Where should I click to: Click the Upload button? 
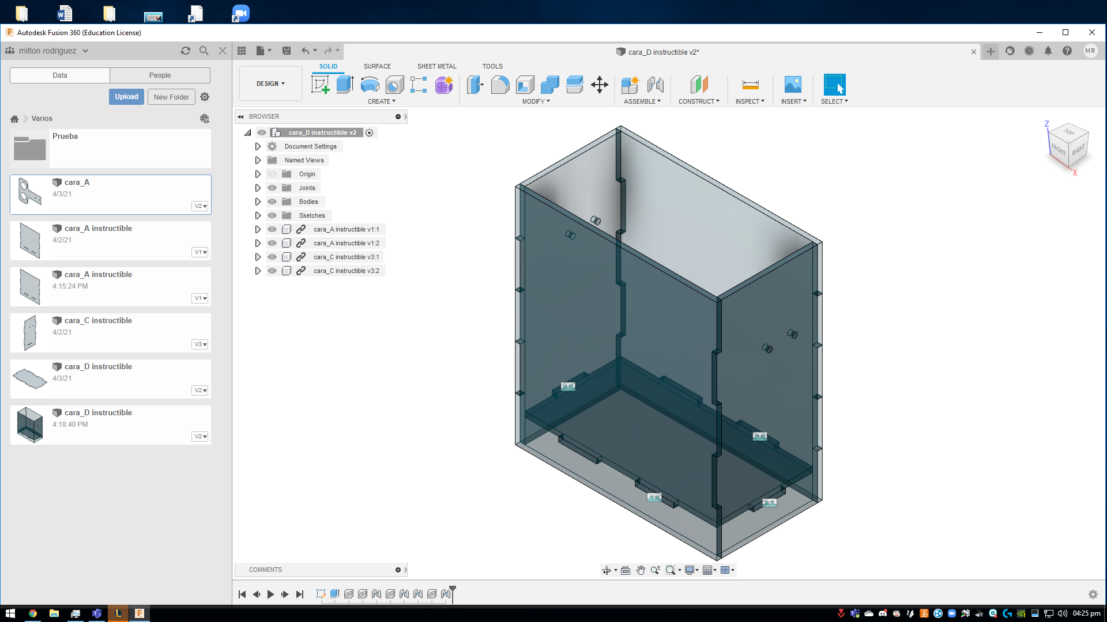126,97
